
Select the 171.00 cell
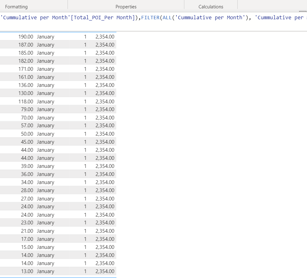[x=26, y=69]
